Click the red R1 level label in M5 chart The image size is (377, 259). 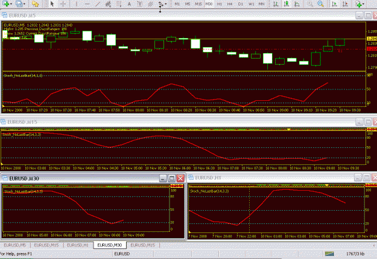coord(340,51)
